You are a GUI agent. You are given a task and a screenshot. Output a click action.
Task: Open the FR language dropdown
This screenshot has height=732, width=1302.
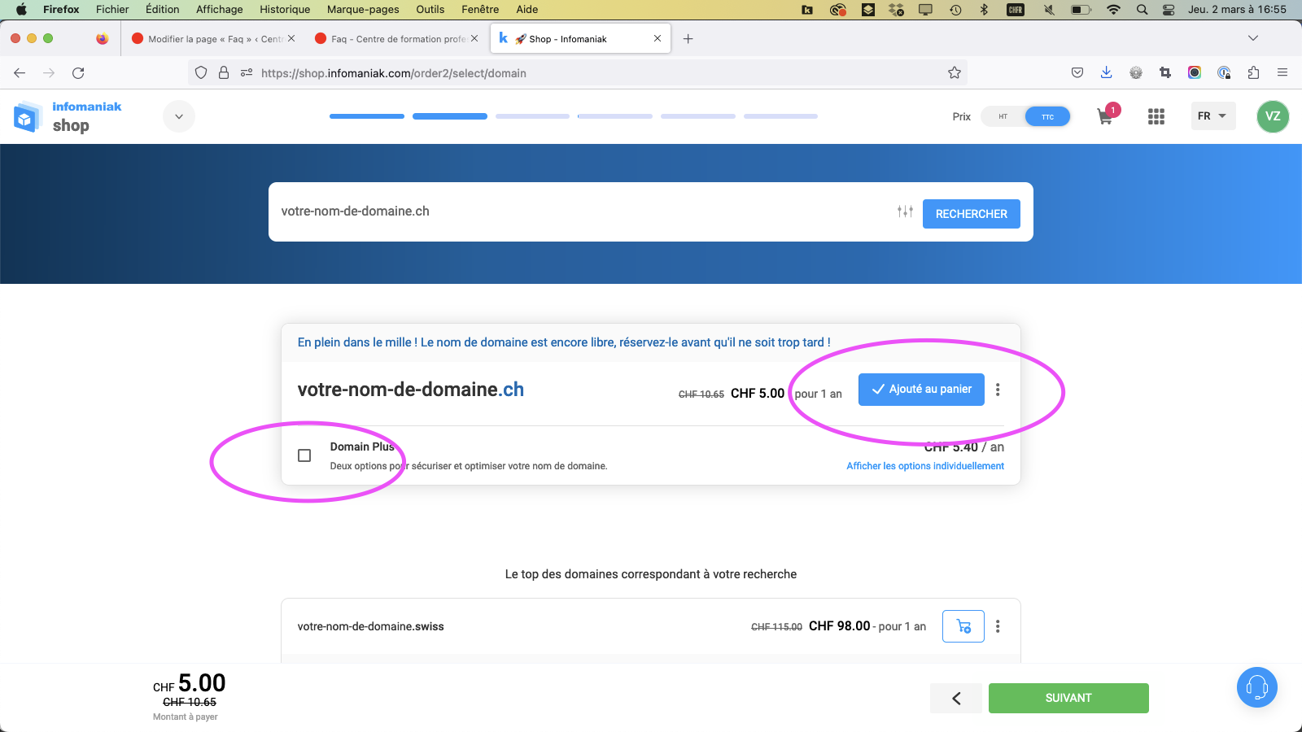tap(1212, 116)
